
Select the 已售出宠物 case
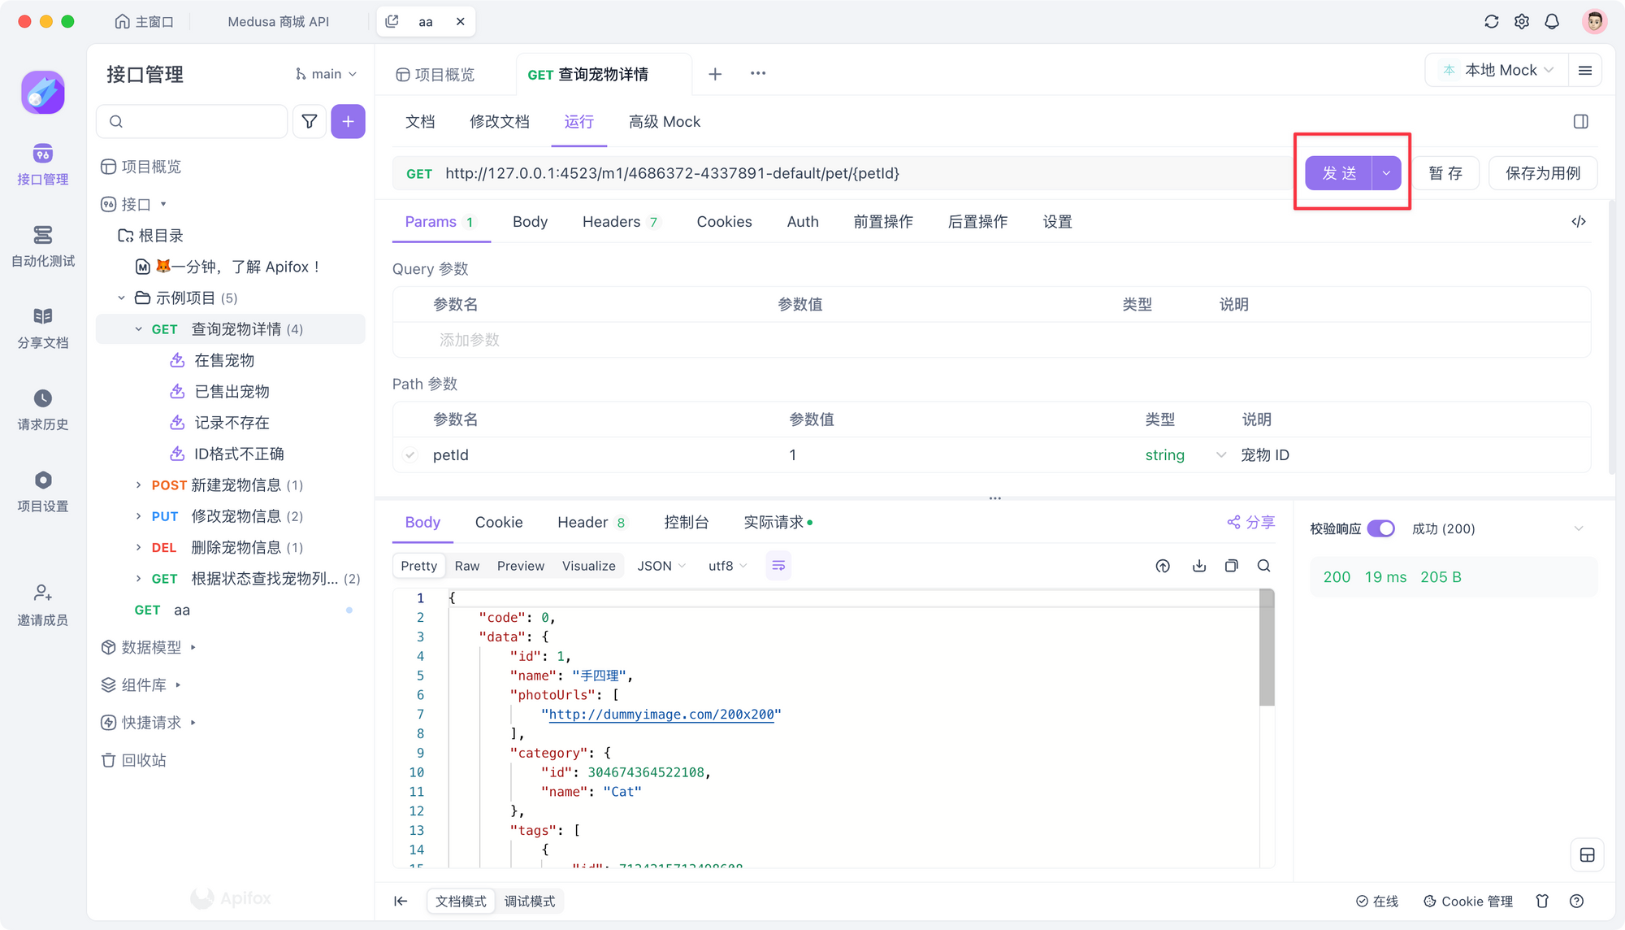(232, 392)
